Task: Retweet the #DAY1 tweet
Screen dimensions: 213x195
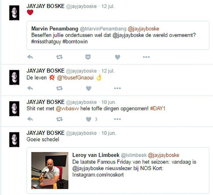Action: click(x=59, y=119)
